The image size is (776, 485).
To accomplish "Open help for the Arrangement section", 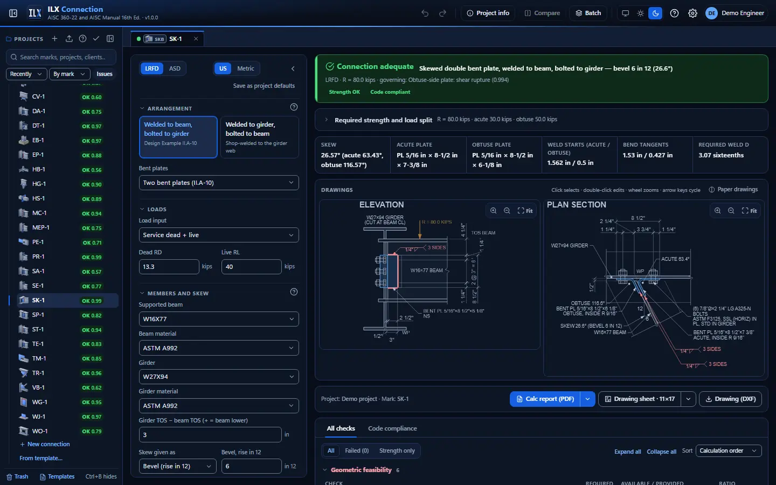I will tap(294, 107).
